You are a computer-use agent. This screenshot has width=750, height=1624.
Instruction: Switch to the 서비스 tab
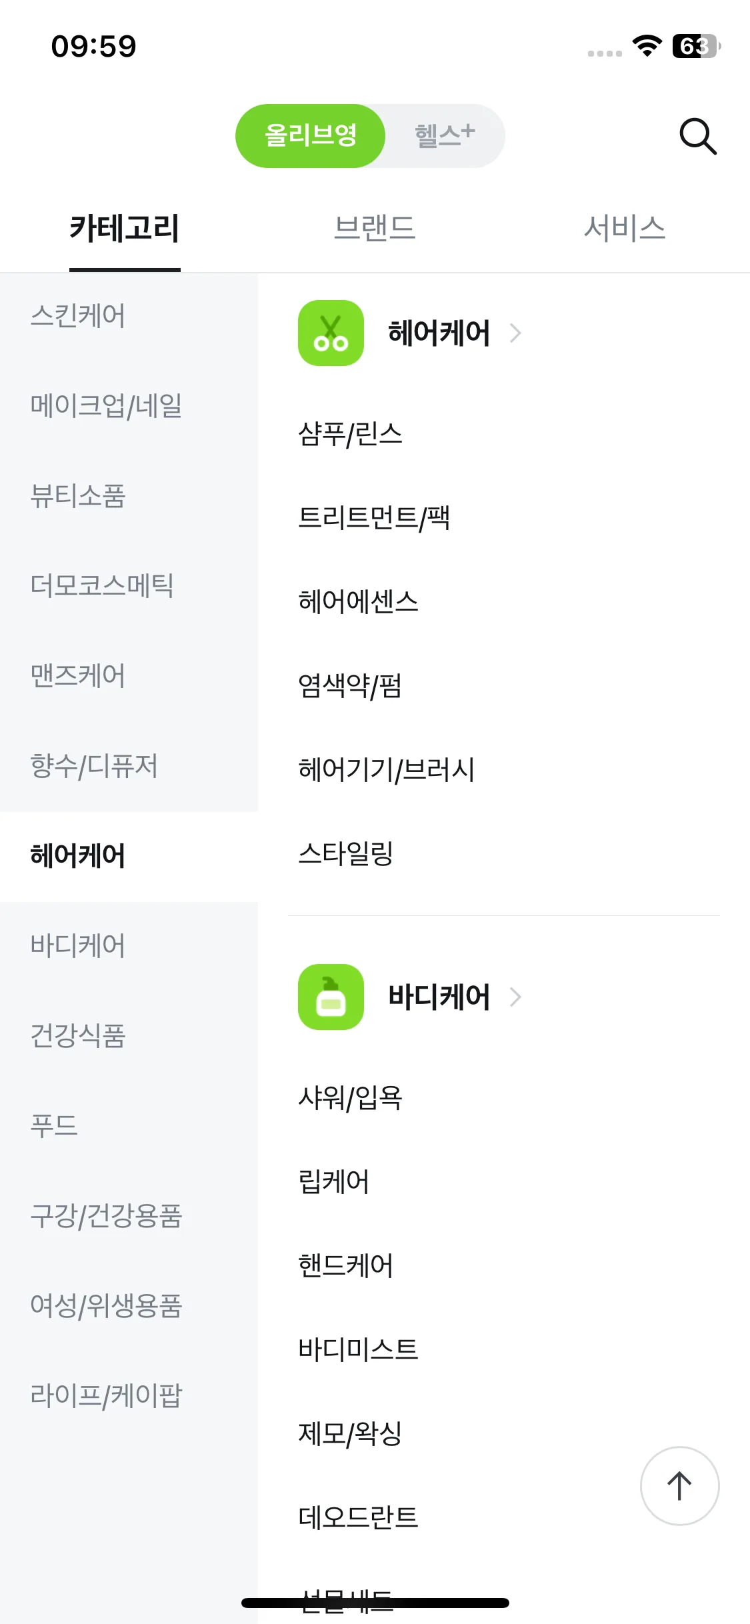(x=625, y=228)
